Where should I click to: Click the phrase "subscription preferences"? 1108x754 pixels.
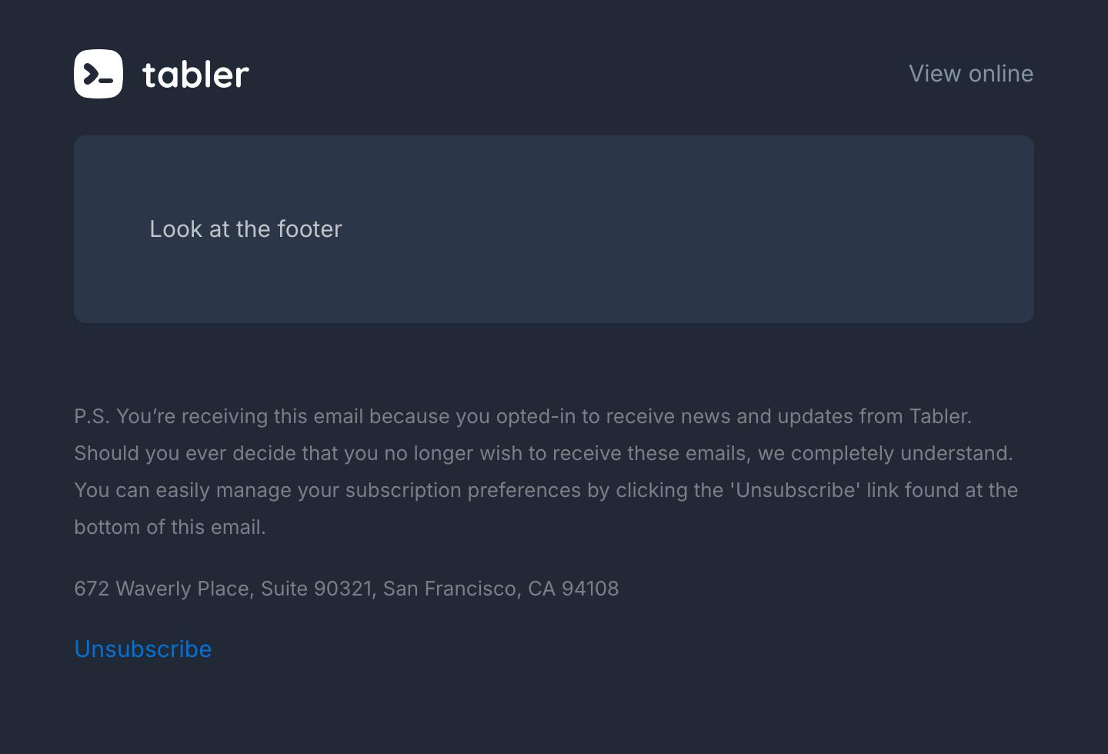click(462, 490)
